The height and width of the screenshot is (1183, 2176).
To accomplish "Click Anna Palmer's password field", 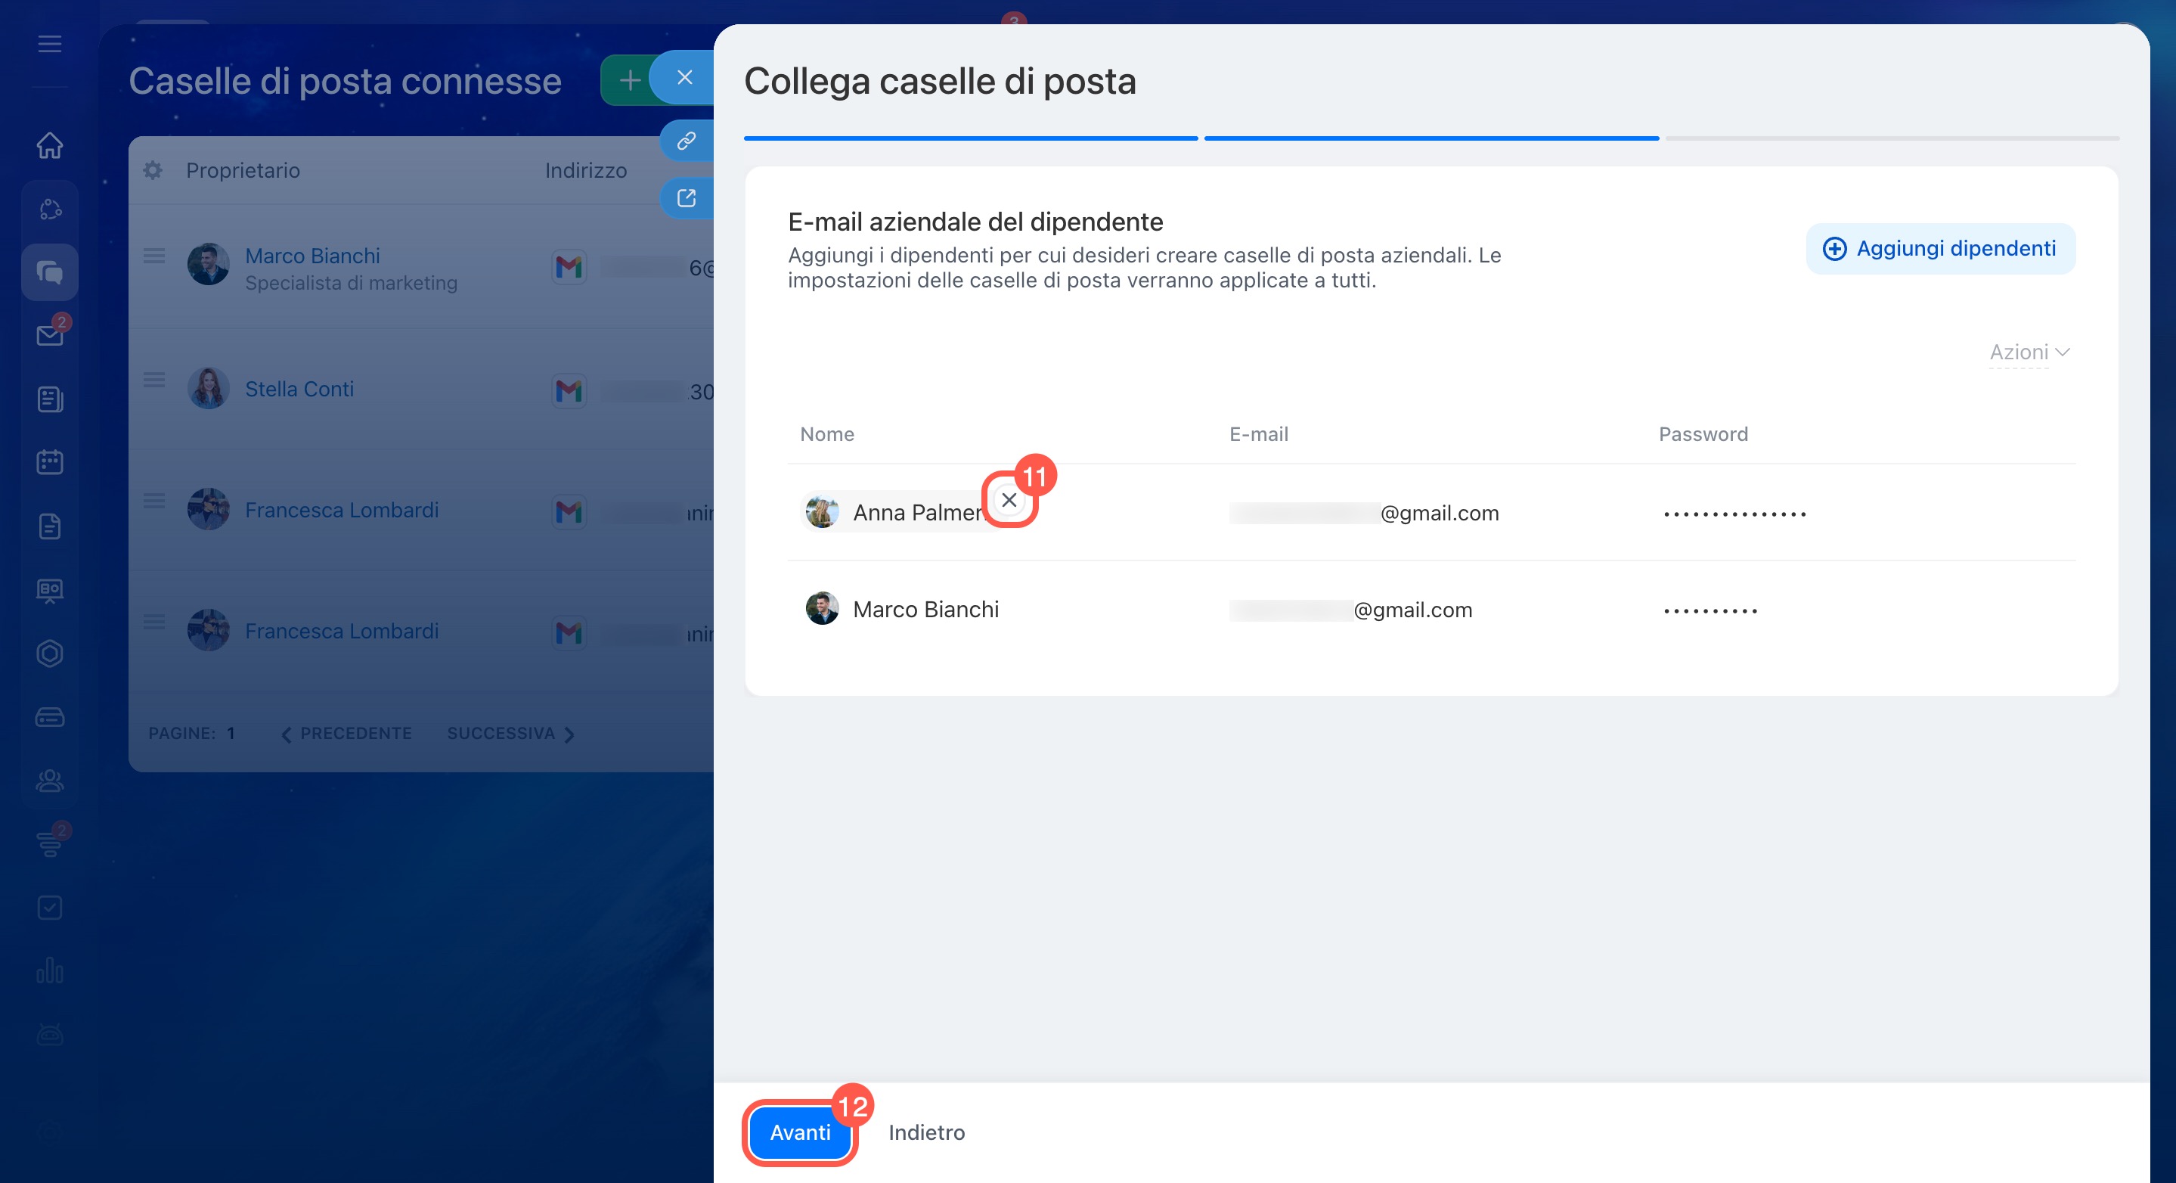I will click(1734, 514).
